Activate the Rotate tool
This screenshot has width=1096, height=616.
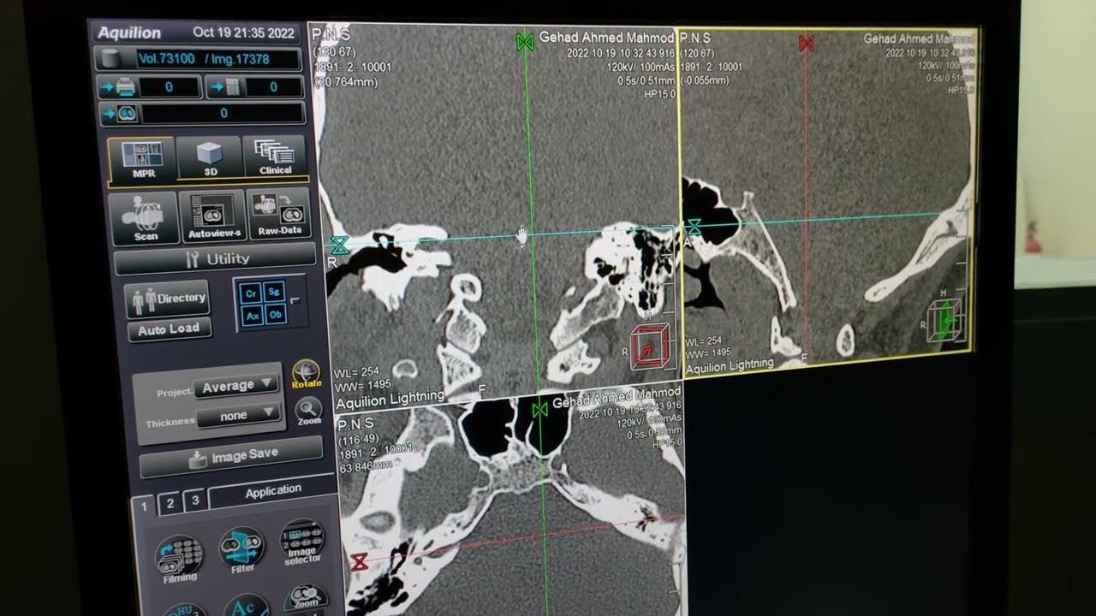(306, 374)
